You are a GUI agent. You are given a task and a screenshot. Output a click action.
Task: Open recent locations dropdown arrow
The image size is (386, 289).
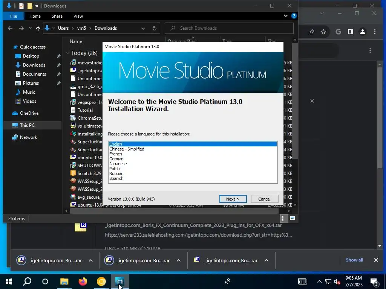[30, 28]
